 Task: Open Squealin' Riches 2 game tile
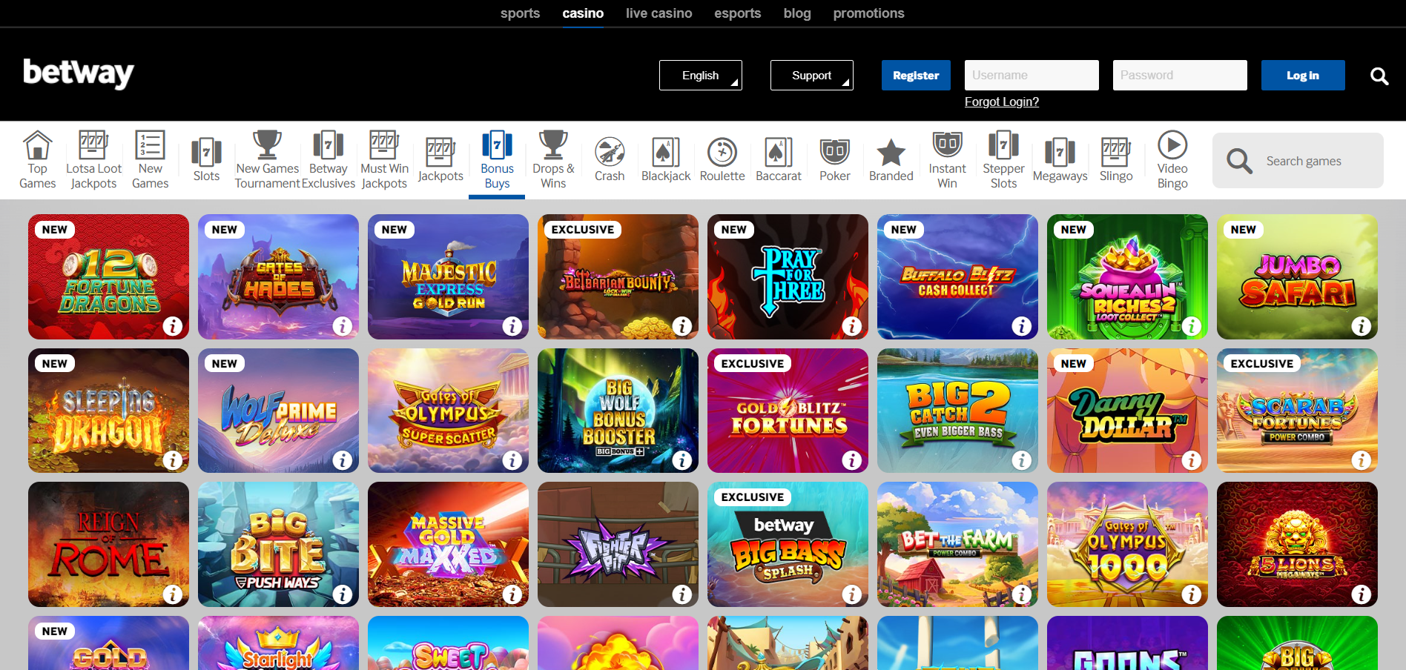pyautogui.click(x=1127, y=277)
